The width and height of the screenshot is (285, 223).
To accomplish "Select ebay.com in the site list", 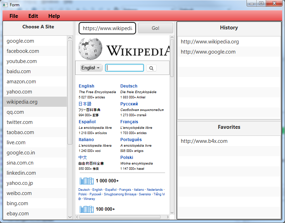I will point(35,214).
